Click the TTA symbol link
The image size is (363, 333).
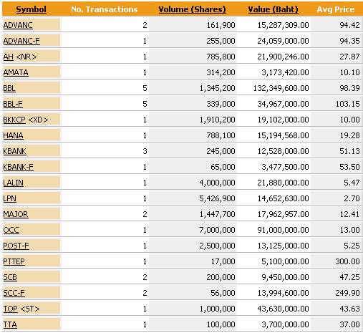[x=10, y=324]
